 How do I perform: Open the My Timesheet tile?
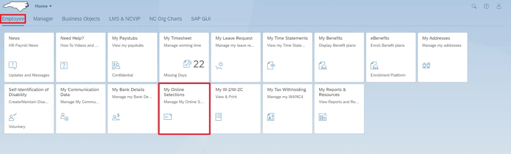(x=184, y=57)
